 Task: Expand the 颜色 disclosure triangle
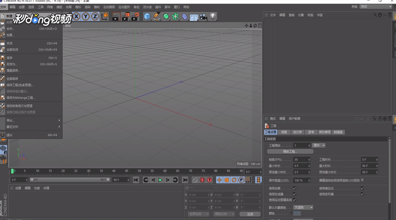coord(291,213)
